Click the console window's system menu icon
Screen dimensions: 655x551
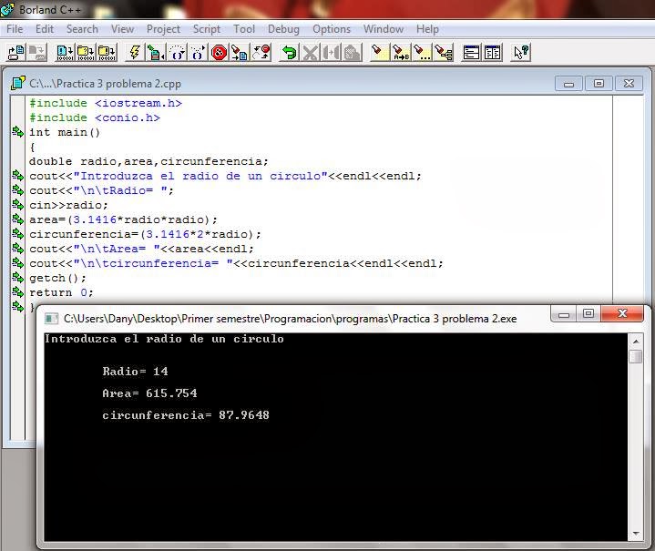click(51, 319)
